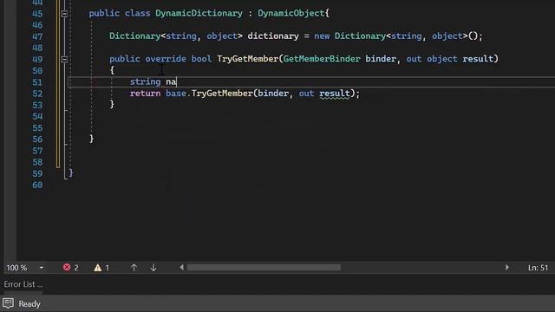Click the Ready status text
This screenshot has height=312, width=555.
point(29,304)
